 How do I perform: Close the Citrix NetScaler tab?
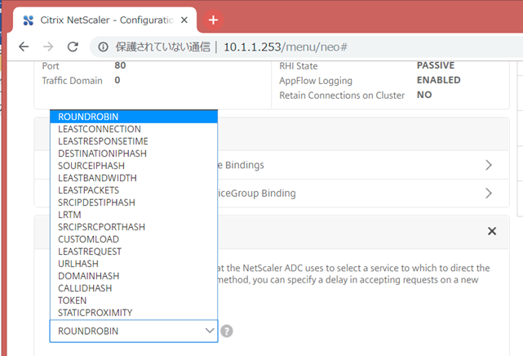(184, 20)
